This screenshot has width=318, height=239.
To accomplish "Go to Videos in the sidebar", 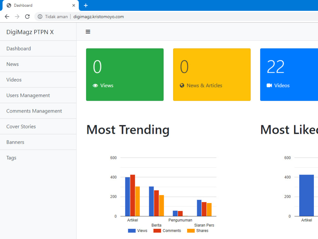I will 38,80.
